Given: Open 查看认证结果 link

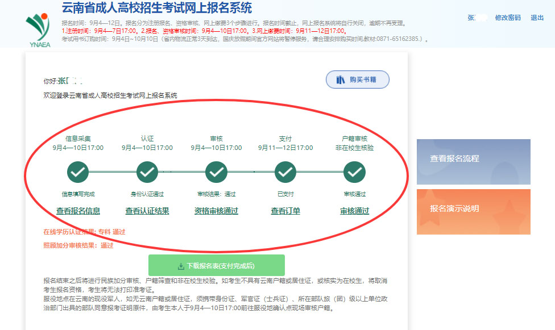Looking at the screenshot, I should (x=147, y=211).
